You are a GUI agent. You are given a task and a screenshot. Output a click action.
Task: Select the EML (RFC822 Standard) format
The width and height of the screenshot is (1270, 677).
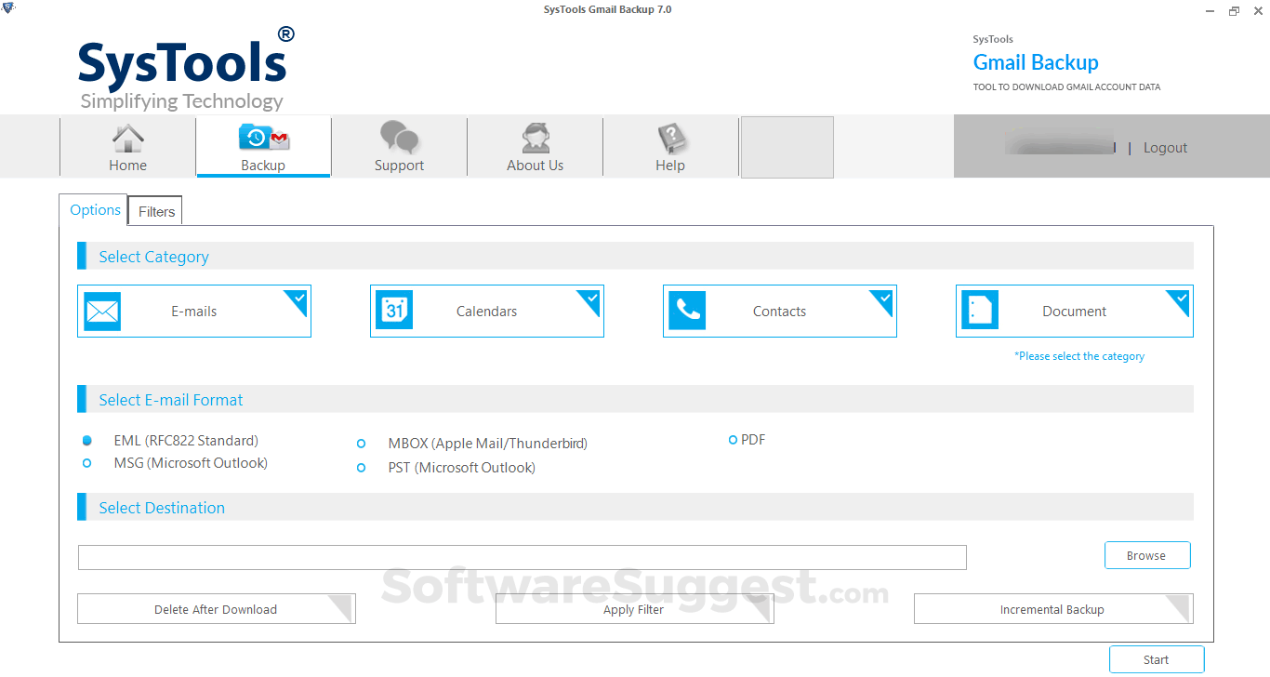click(86, 440)
